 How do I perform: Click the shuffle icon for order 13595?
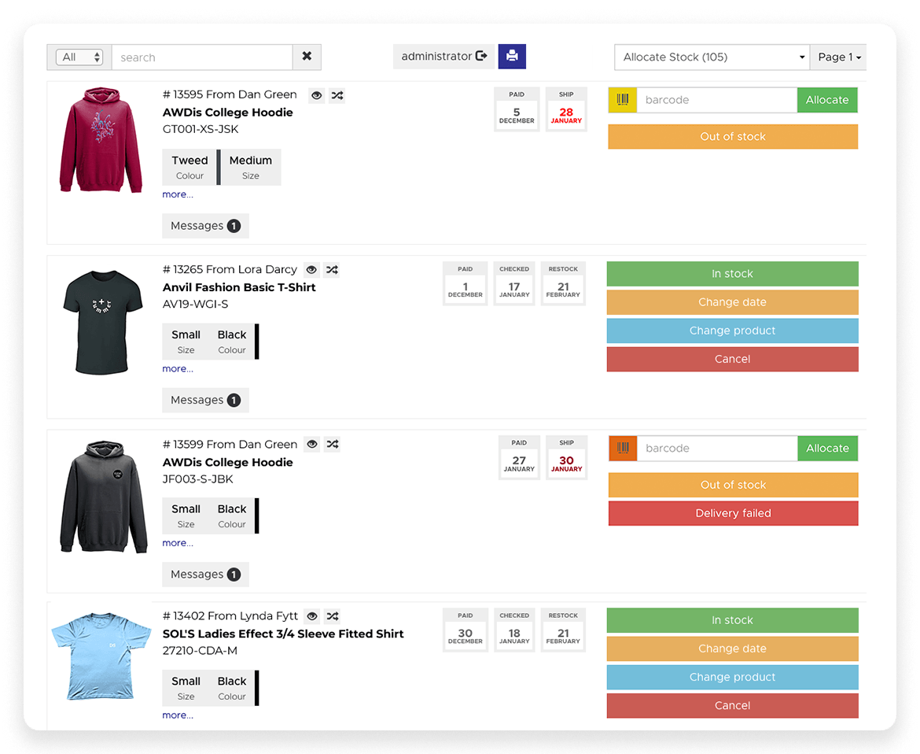tap(337, 94)
